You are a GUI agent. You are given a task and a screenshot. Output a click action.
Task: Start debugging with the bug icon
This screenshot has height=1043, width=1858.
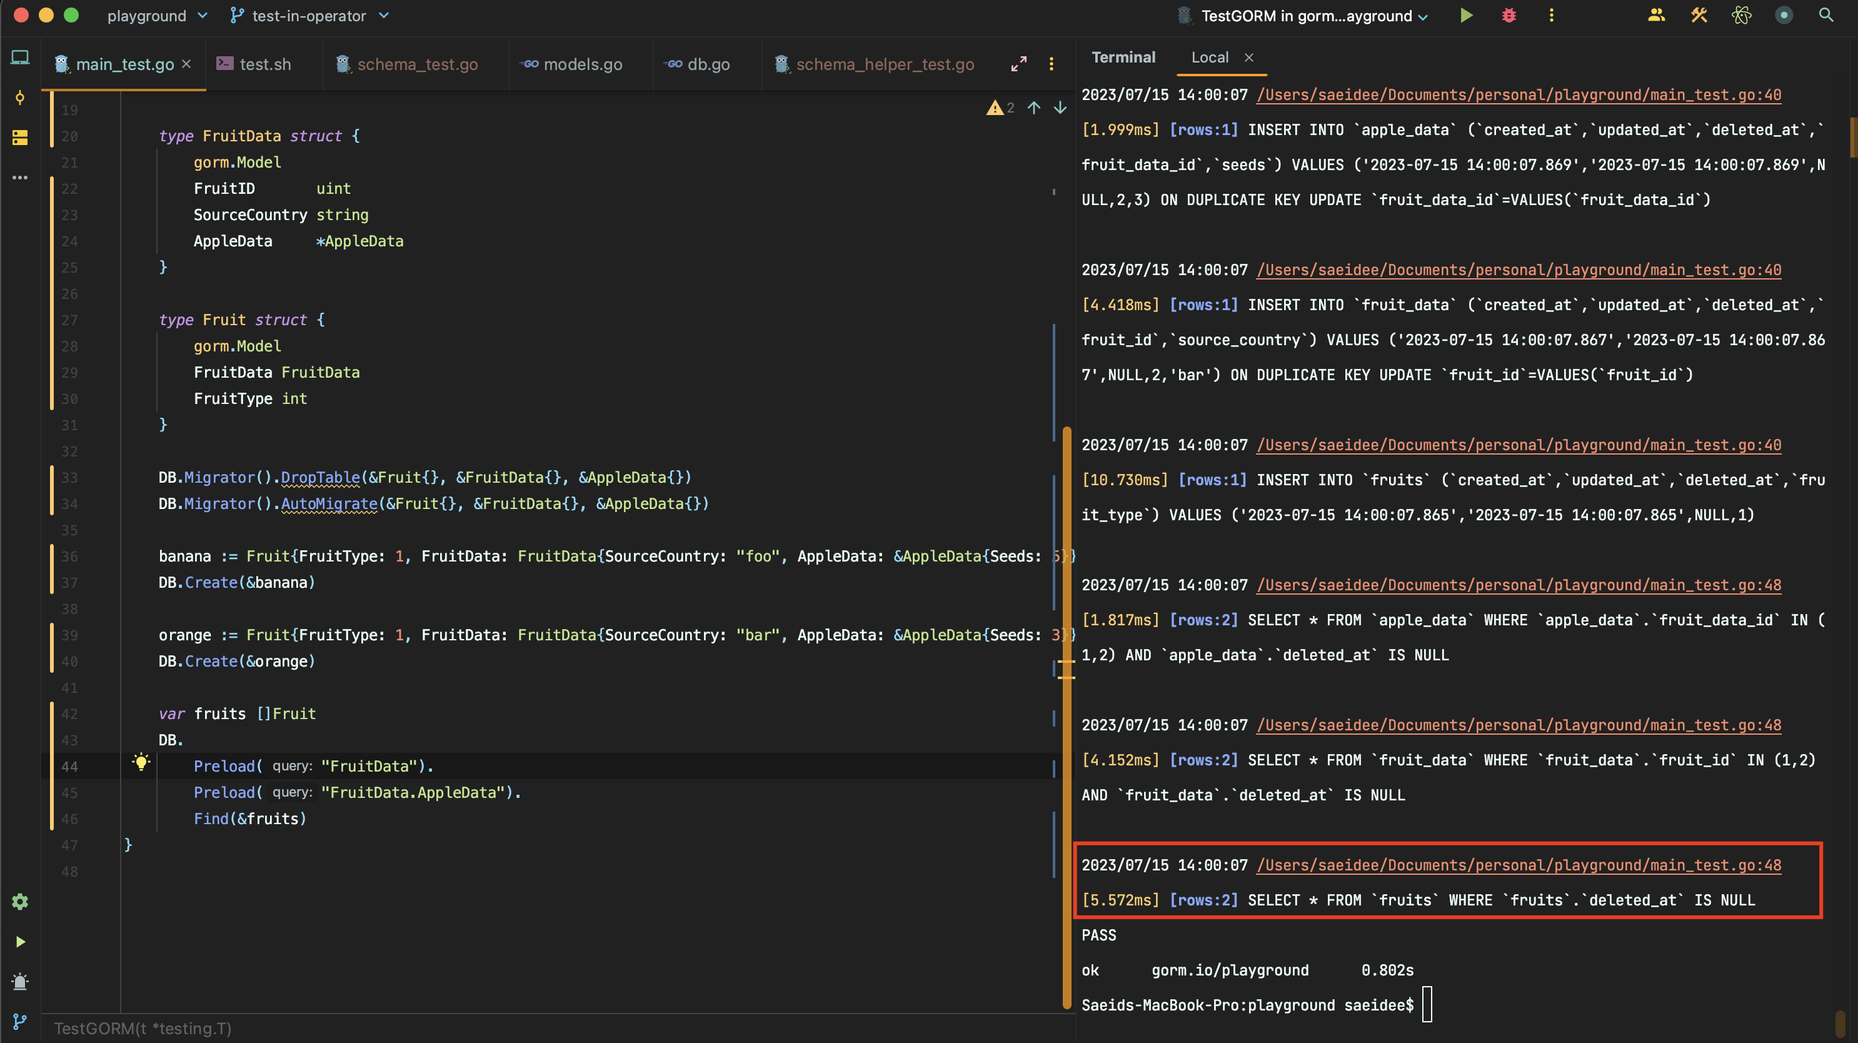pos(1509,15)
